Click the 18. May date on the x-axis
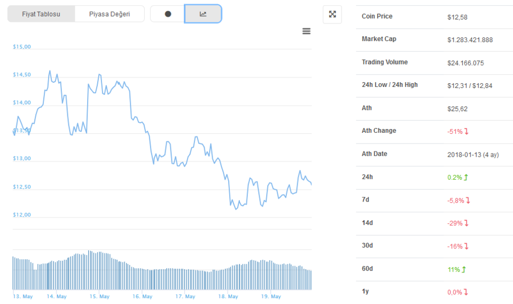Viewport: 513px width, 304px height. click(228, 297)
